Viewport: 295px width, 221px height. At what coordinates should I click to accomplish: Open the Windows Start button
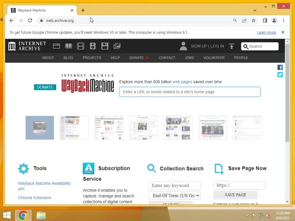click(7, 215)
